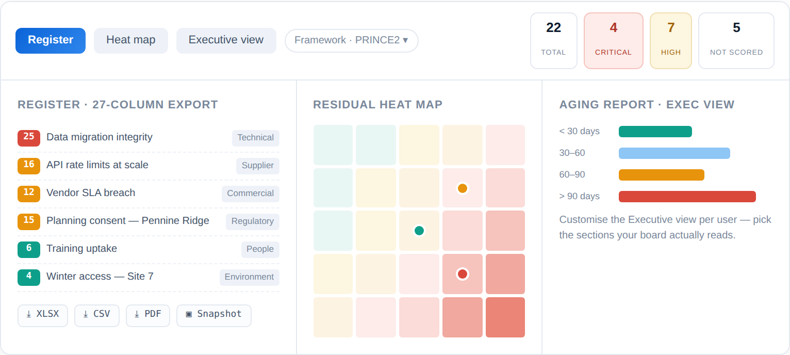Switch to the Register tab
790x355 pixels.
[x=51, y=40]
